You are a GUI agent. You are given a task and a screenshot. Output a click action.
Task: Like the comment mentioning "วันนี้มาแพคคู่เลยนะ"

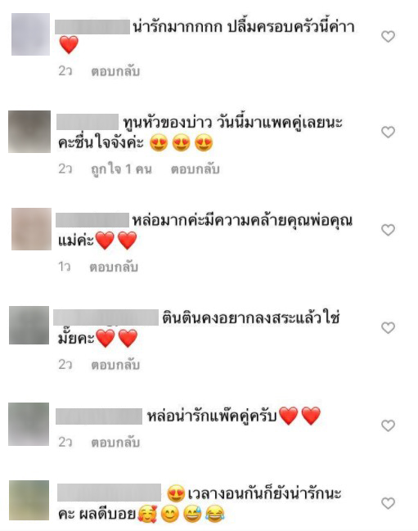point(388,132)
